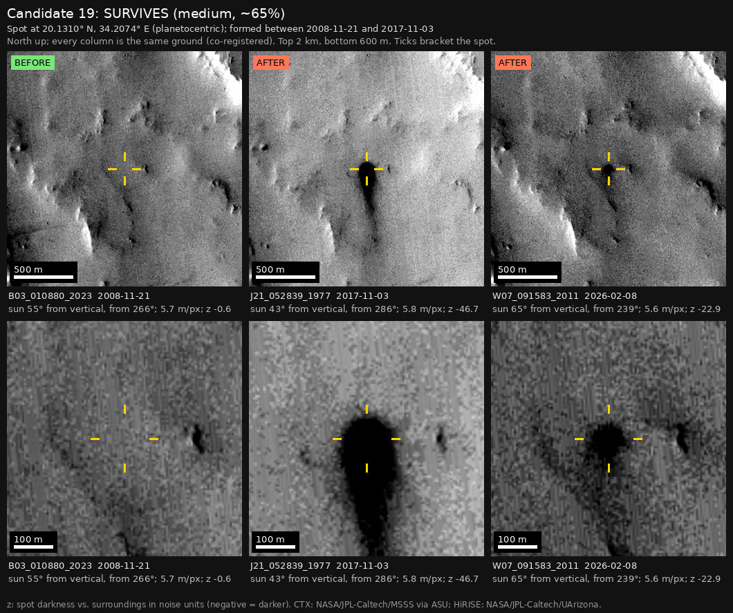Click the footer 'z: spot darkness vs. surroundings' credit note
The width and height of the screenshot is (733, 613).
pyautogui.click(x=304, y=605)
